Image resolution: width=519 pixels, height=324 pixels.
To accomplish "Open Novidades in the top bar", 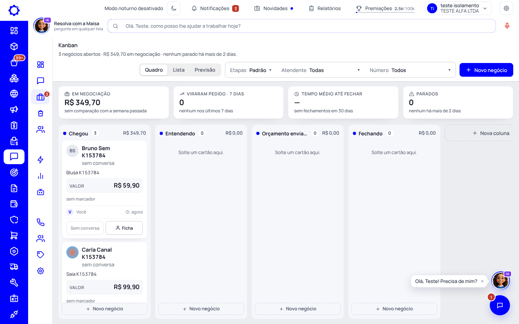I will click(274, 8).
